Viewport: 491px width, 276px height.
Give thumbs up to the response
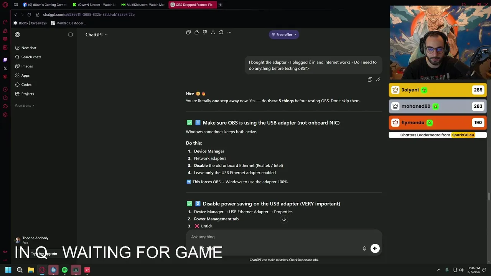pos(196,32)
